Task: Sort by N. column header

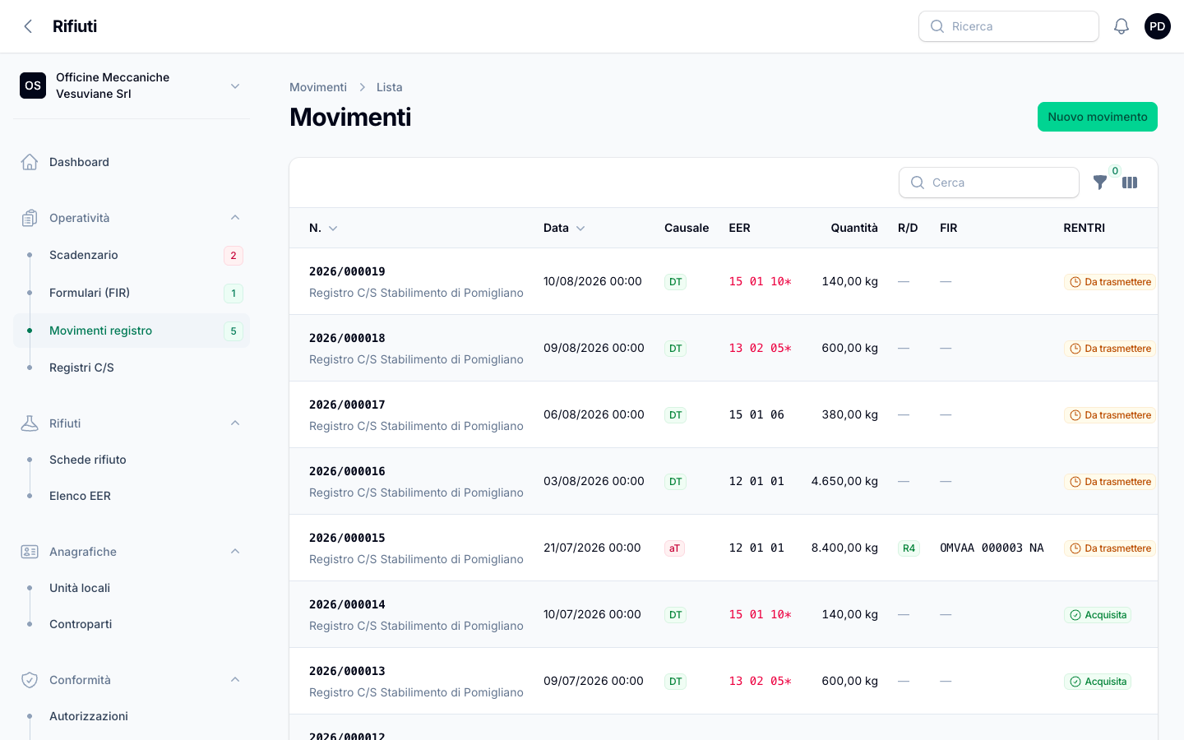Action: click(323, 228)
